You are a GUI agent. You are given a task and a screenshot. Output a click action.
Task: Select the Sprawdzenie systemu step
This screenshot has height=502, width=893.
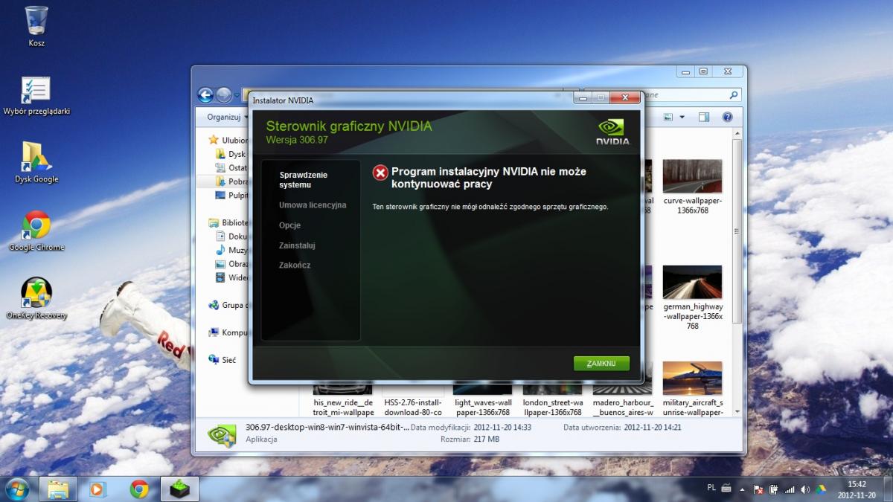click(304, 179)
